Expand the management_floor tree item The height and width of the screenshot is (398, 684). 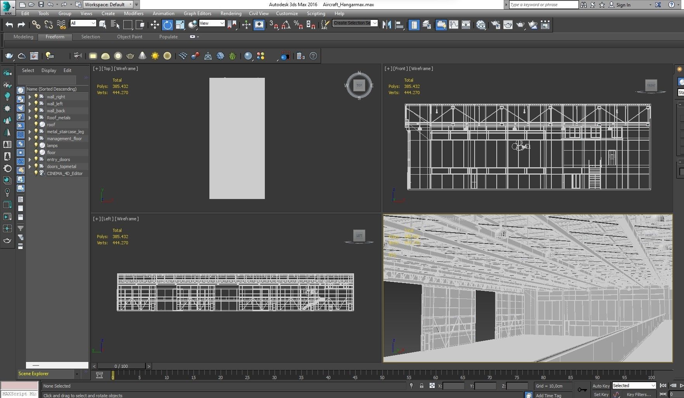point(30,139)
